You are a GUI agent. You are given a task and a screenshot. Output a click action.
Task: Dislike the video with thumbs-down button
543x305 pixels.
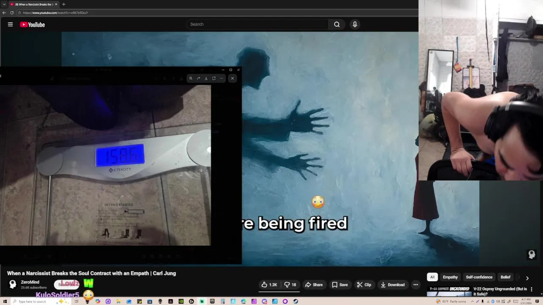click(x=290, y=285)
